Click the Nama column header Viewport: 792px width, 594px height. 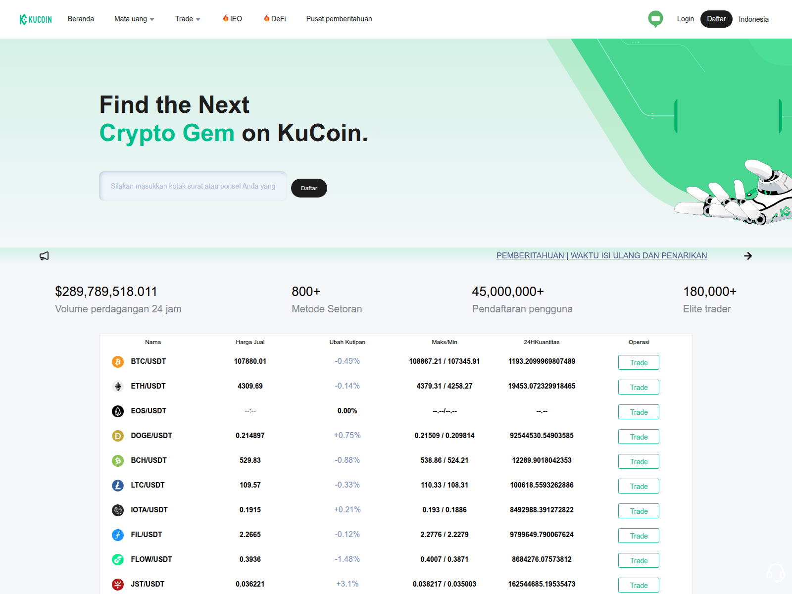[x=153, y=342]
